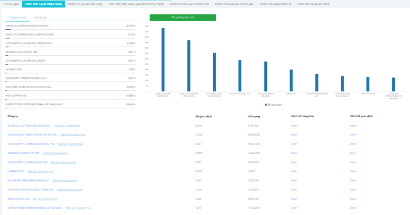Select the 3.872% DAMCO CUSTOMS SERVICES ranking row
The image size is (410, 215).
(70, 26)
